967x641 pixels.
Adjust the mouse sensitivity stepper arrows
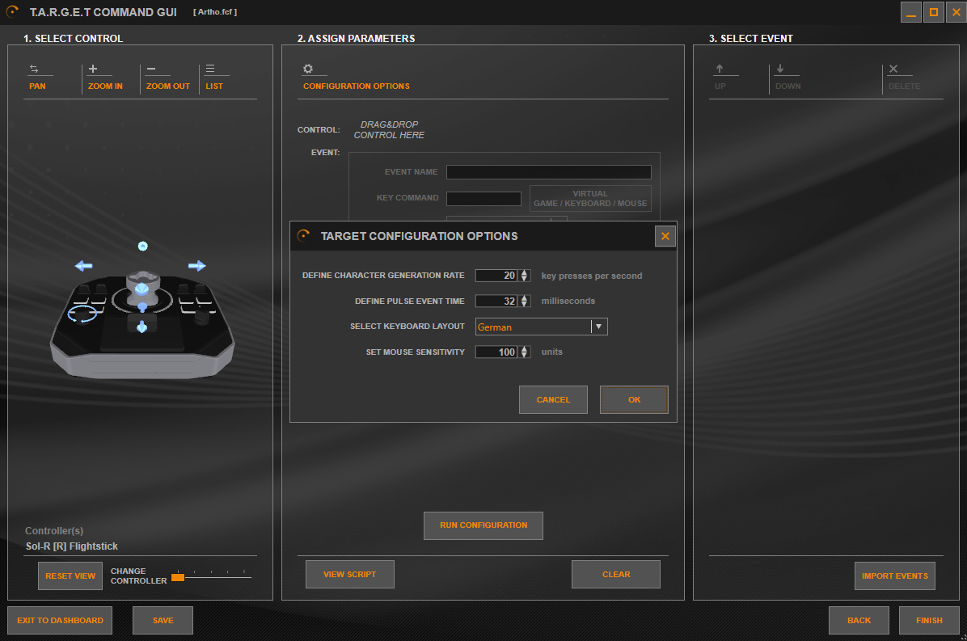(x=524, y=352)
